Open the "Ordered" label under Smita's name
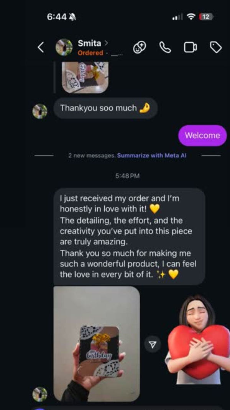 point(90,53)
